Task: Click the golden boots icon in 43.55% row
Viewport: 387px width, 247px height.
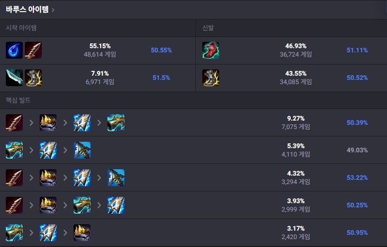Action: coord(211,78)
